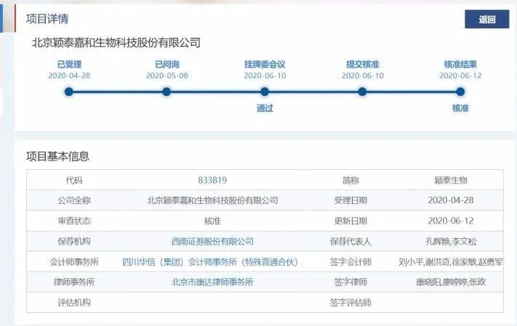This screenshot has width=517, height=326.
Task: Click the 签字评估师 label cell
Action: pos(350,303)
